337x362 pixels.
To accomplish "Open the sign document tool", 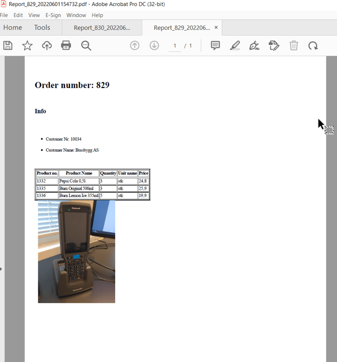I will click(x=254, y=46).
